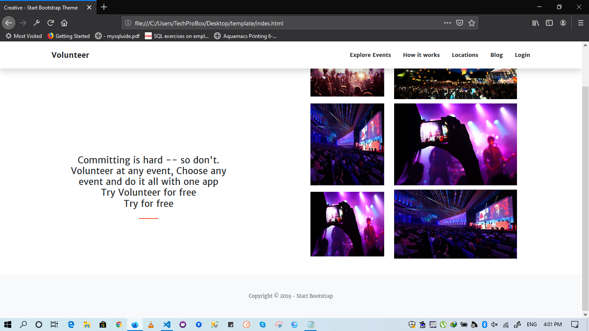Open the small phone-filming-concert photo
This screenshot has width=589, height=331.
(347, 224)
